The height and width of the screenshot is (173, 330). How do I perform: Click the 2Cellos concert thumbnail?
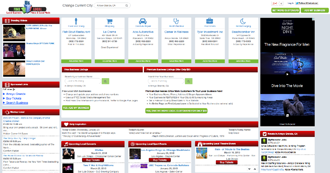tap(68, 154)
